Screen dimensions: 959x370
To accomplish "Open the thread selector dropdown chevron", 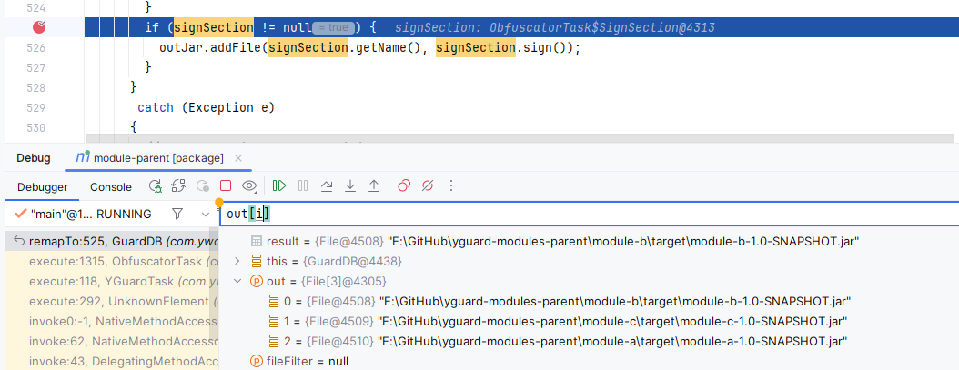I will (x=206, y=214).
